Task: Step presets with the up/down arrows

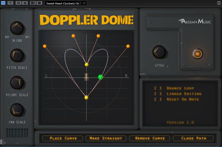Action: coord(80,3)
